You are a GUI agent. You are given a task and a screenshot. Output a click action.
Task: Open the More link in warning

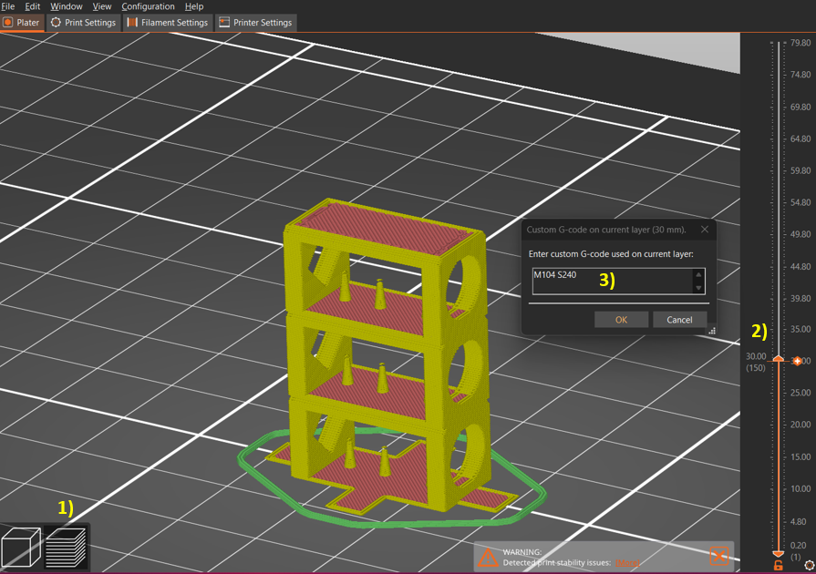(627, 563)
